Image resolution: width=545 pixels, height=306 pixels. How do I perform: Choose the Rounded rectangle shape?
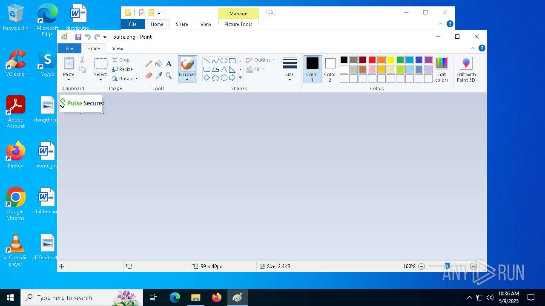207,69
